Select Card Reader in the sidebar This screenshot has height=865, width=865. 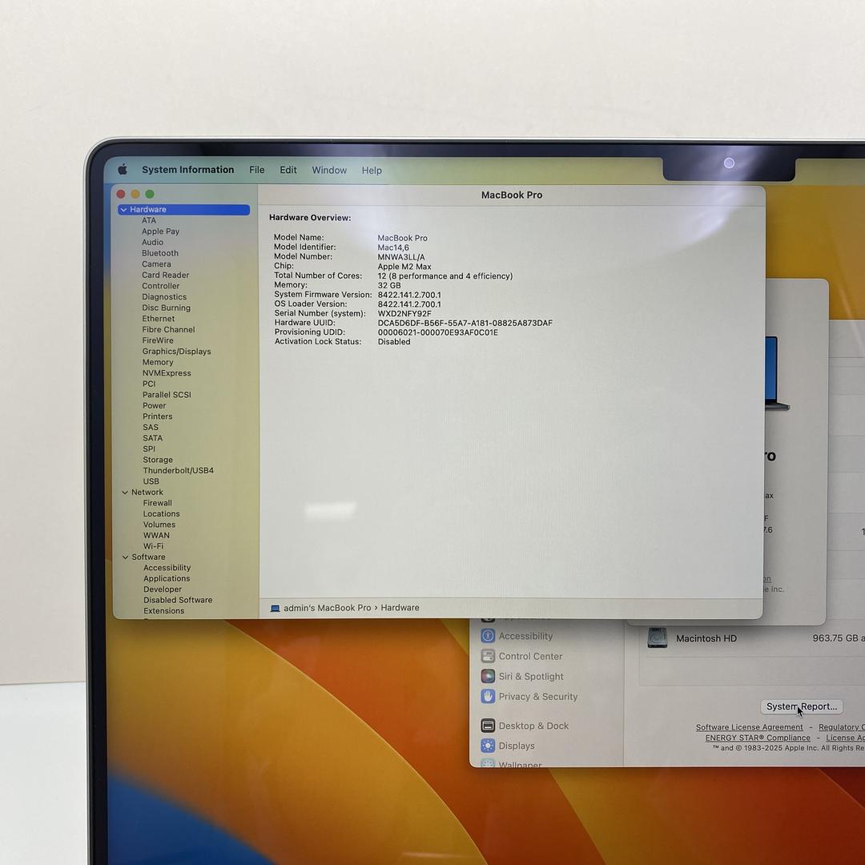pyautogui.click(x=166, y=275)
